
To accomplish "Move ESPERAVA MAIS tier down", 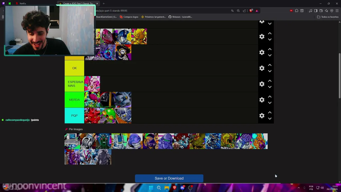I will (270, 87).
